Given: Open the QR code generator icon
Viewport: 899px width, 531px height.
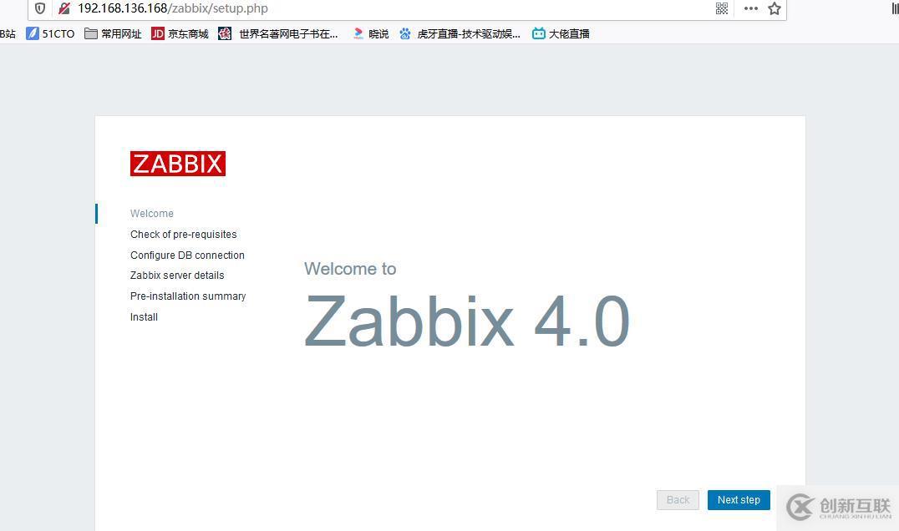Looking at the screenshot, I should coord(721,8).
